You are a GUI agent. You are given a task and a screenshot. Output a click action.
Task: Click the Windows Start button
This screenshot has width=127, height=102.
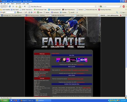(x=5, y=100)
